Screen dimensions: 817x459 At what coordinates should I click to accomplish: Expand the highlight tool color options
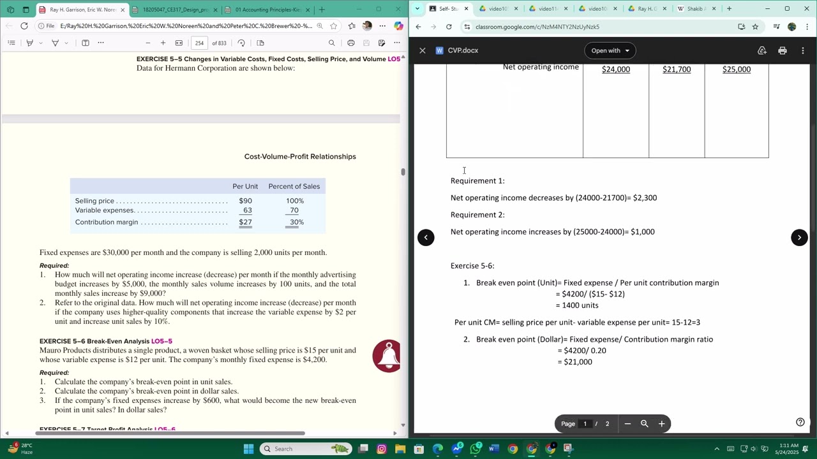tap(40, 43)
